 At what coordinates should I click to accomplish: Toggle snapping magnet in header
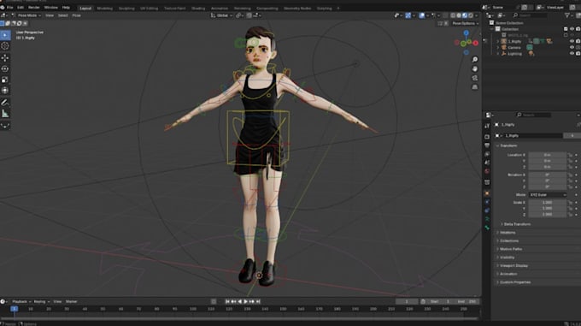[x=249, y=15]
